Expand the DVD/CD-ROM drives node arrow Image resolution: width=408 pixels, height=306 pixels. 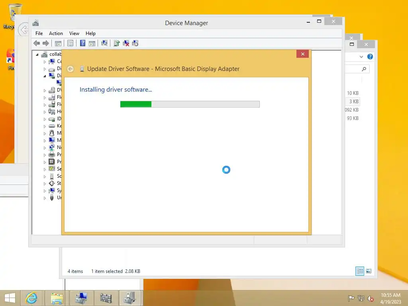pyautogui.click(x=45, y=90)
